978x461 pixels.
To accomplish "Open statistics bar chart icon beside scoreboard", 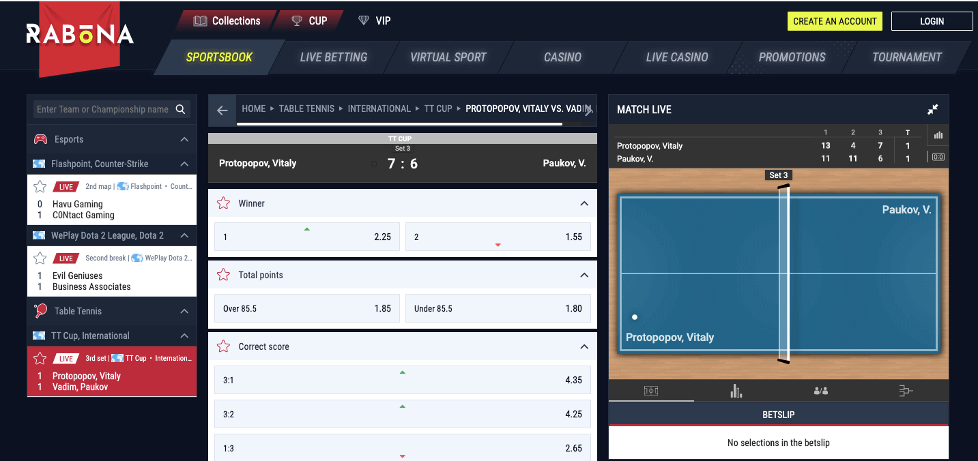I will pyautogui.click(x=938, y=135).
